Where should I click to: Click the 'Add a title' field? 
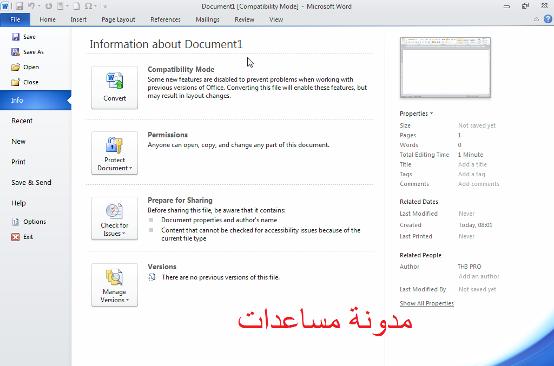[x=472, y=164]
